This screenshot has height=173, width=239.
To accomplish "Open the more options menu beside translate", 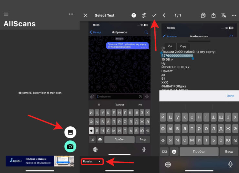I will (x=234, y=15).
